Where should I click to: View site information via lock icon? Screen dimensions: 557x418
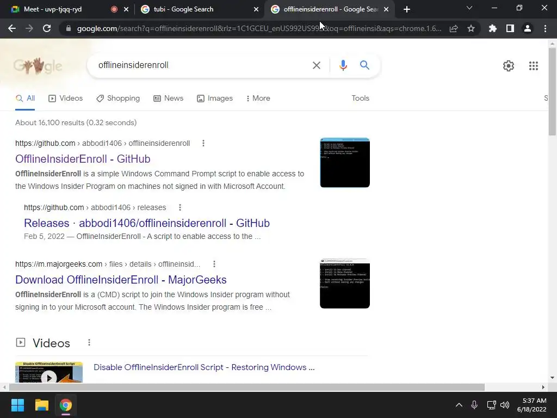(68, 28)
